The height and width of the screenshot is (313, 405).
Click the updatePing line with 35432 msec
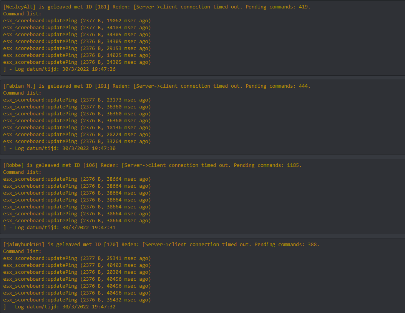pos(77,300)
